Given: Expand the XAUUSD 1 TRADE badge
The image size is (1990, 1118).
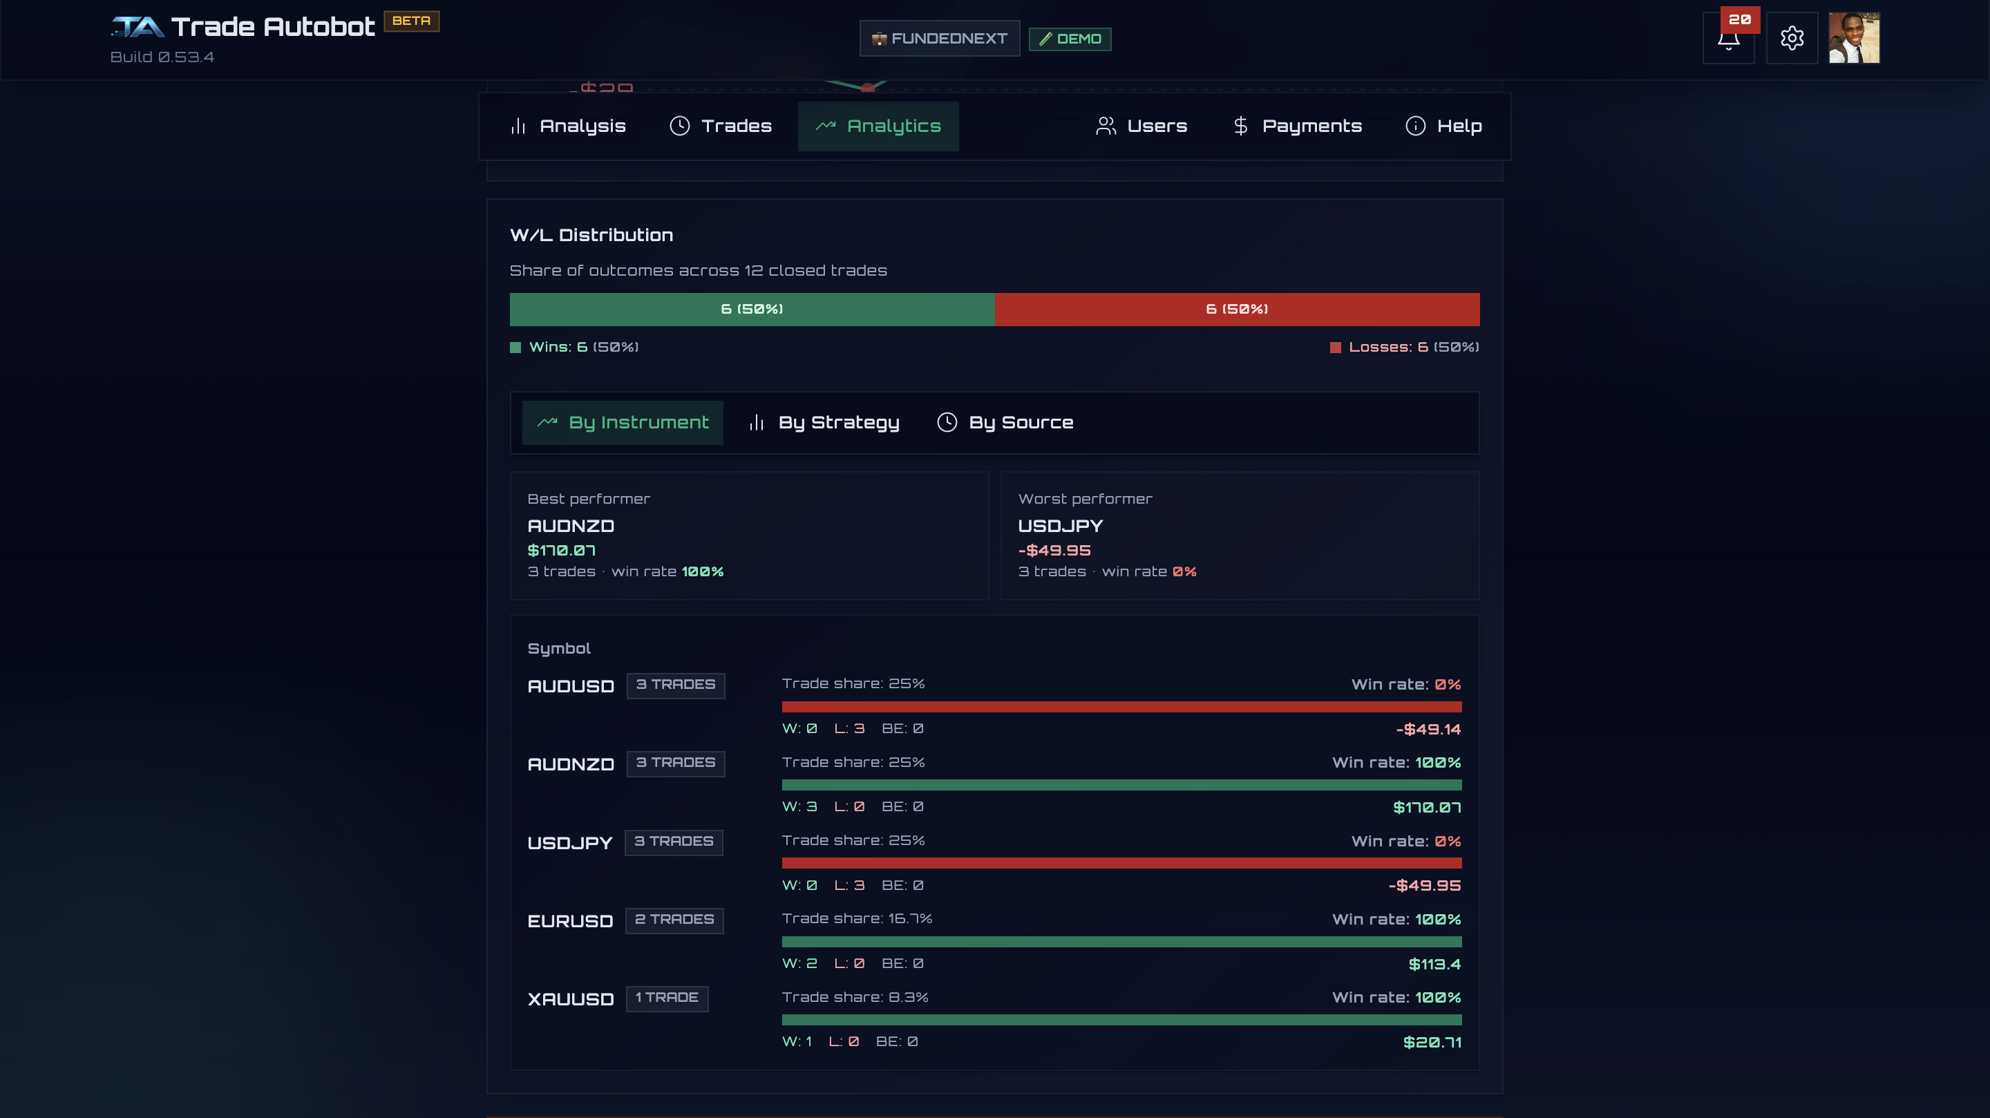Looking at the screenshot, I should [667, 998].
